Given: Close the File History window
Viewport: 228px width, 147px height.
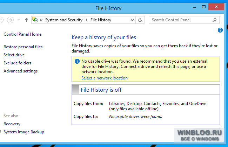Looking at the screenshot, I should pyautogui.click(x=216, y=7).
